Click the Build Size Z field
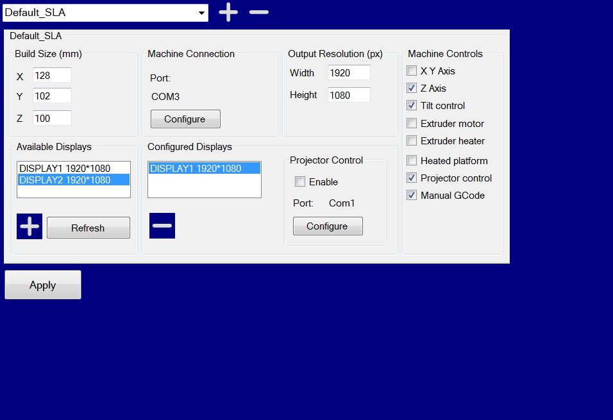The image size is (613, 420). click(52, 119)
